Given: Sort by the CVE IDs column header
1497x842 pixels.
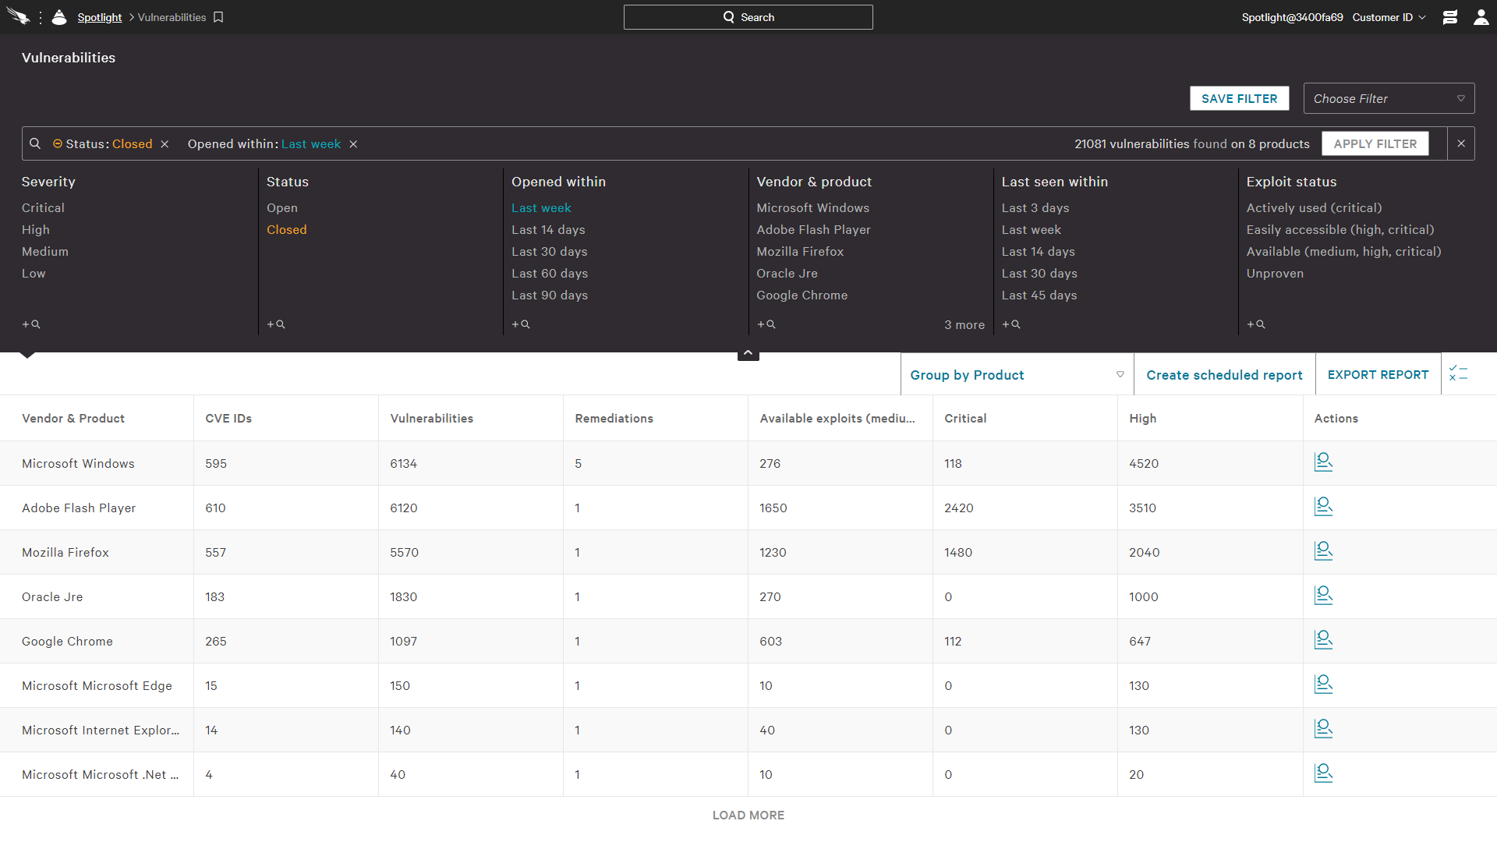Looking at the screenshot, I should [x=228, y=419].
